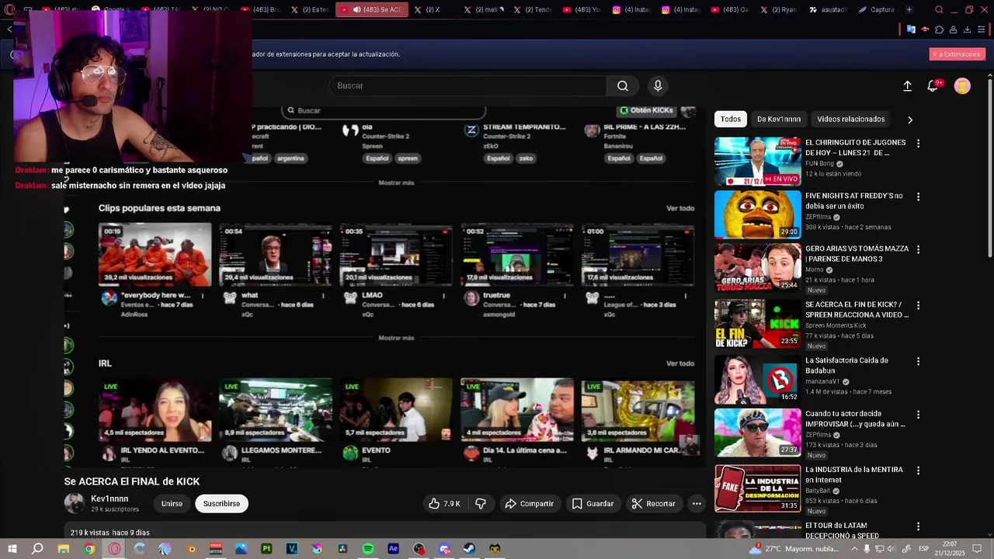
Task: Open a new browser tab
Action: [909, 10]
